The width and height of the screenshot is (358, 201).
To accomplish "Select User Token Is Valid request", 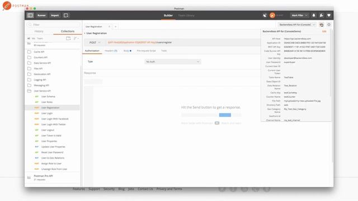I will [51, 136].
